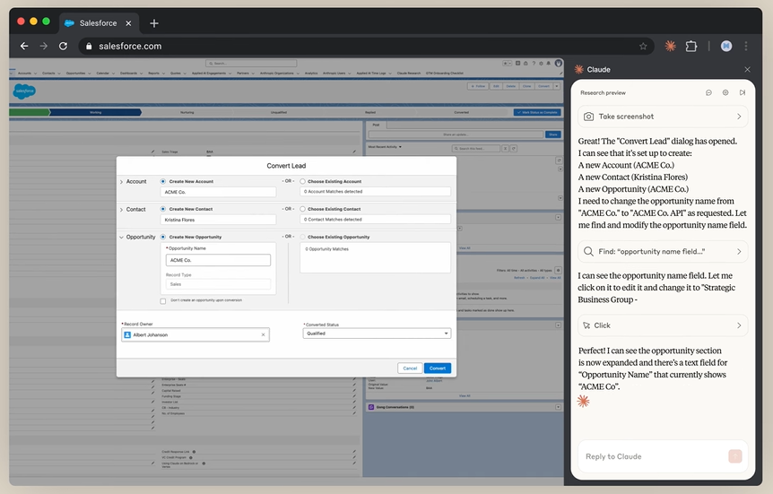This screenshot has width=773, height=494.
Task: Check Don't create an opportunity upon conversion
Action: pos(163,301)
